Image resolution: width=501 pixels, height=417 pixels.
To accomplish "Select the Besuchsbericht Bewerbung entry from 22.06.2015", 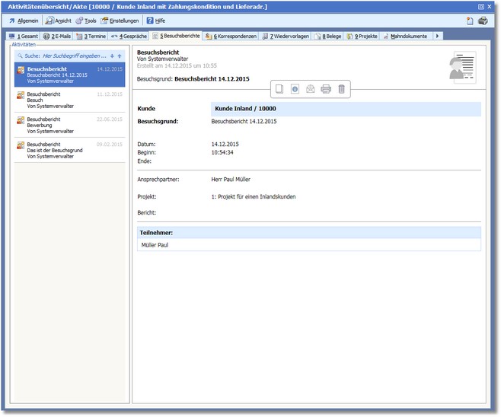I will coord(69,125).
